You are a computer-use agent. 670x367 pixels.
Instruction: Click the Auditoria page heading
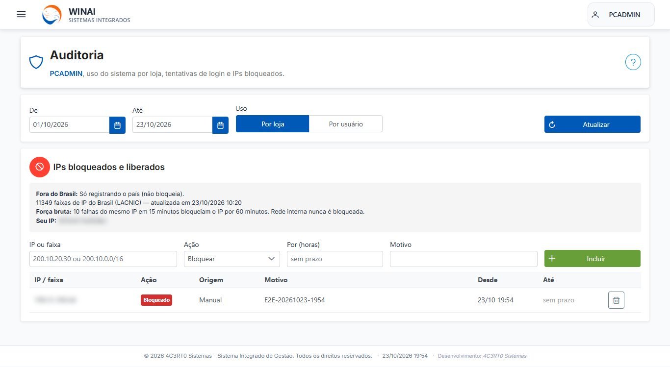77,55
